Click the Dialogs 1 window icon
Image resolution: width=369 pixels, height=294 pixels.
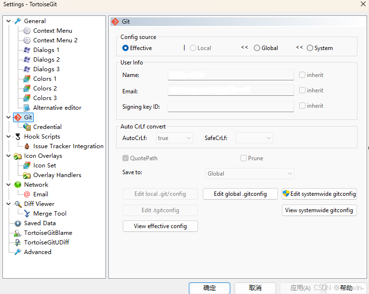pos(27,50)
